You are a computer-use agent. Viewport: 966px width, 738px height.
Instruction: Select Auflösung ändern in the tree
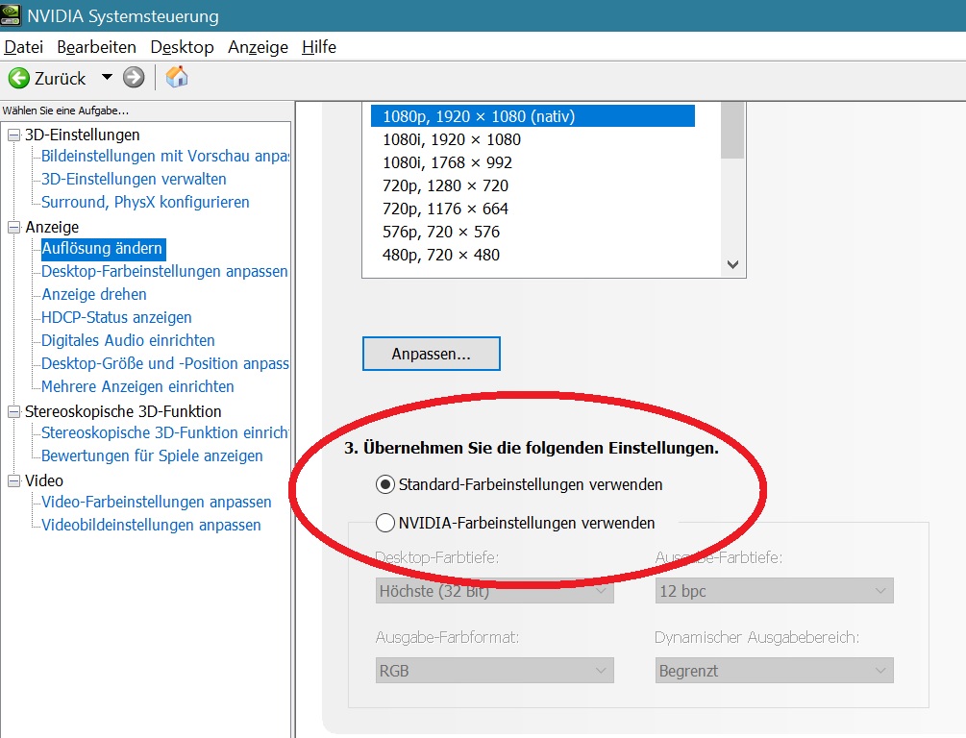point(102,248)
